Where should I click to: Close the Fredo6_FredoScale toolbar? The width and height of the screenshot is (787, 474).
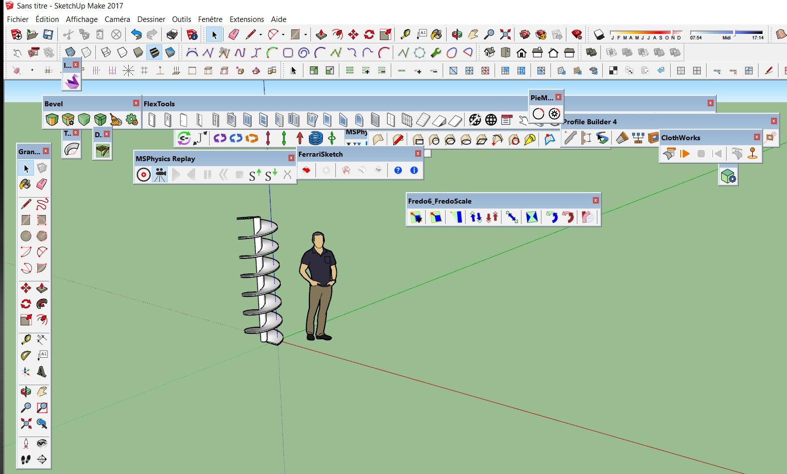[x=595, y=201]
